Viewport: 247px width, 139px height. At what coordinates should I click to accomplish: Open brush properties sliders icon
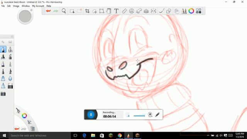(3, 42)
